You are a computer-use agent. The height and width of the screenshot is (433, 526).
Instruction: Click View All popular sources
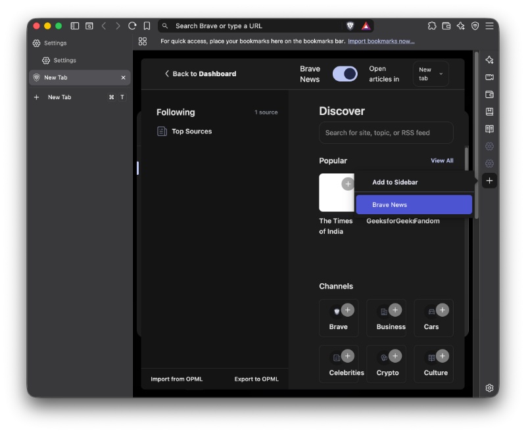click(442, 160)
